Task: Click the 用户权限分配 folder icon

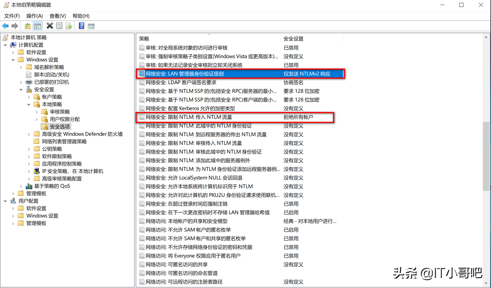Action: (x=44, y=119)
